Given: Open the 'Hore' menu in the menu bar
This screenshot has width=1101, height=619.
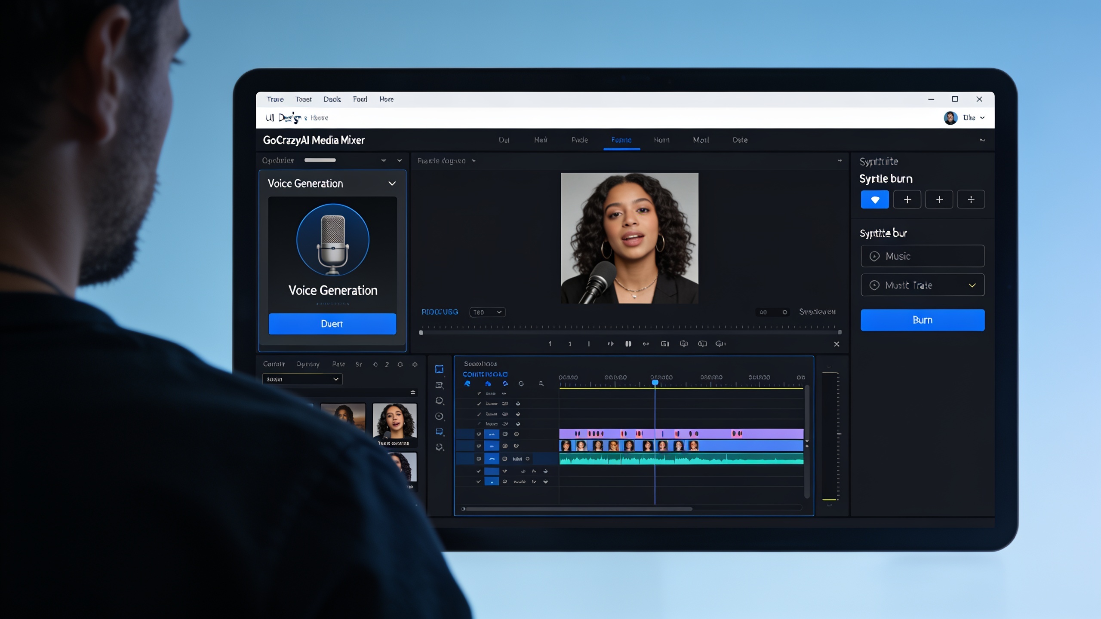Looking at the screenshot, I should point(386,99).
